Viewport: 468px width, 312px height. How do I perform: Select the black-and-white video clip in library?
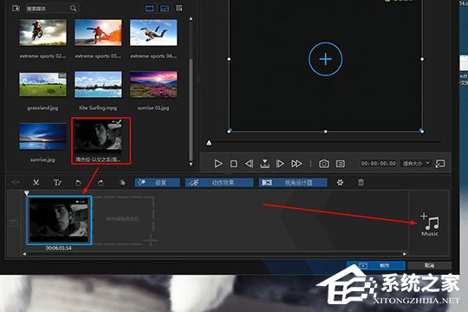click(x=98, y=137)
